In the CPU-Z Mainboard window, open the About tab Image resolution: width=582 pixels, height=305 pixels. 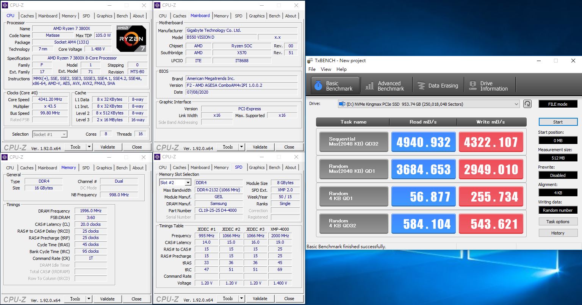click(x=291, y=16)
